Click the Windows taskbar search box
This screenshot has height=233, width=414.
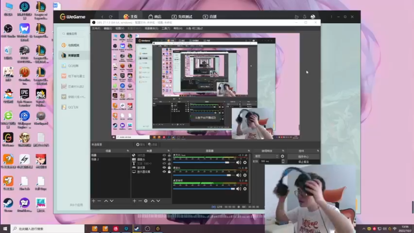click(47, 228)
